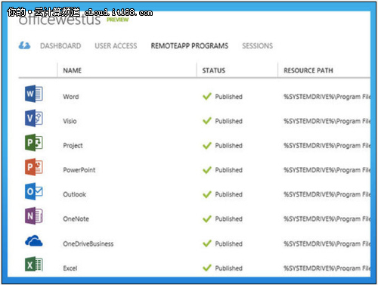Click the resource path for OneDriveBusiness

click(327, 243)
